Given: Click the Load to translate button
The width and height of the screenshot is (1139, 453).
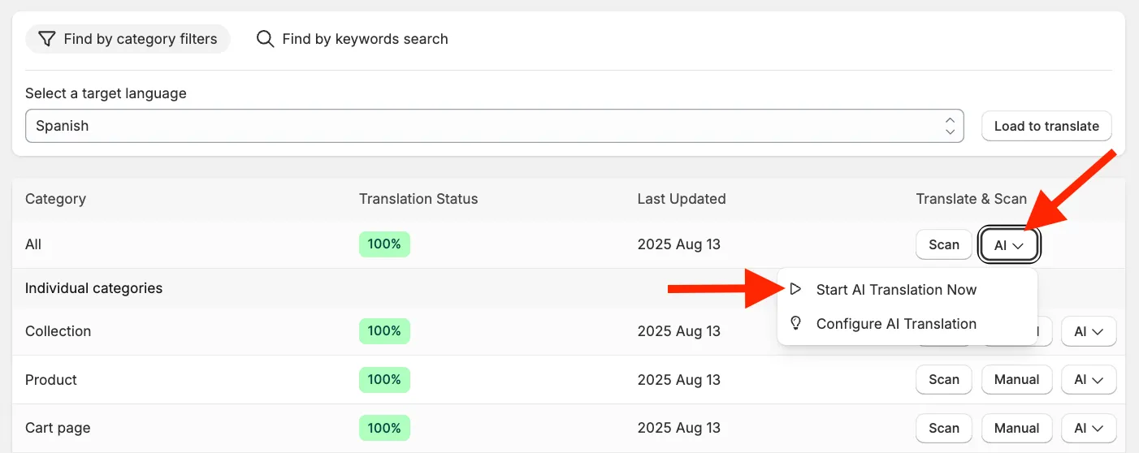Looking at the screenshot, I should (x=1046, y=126).
